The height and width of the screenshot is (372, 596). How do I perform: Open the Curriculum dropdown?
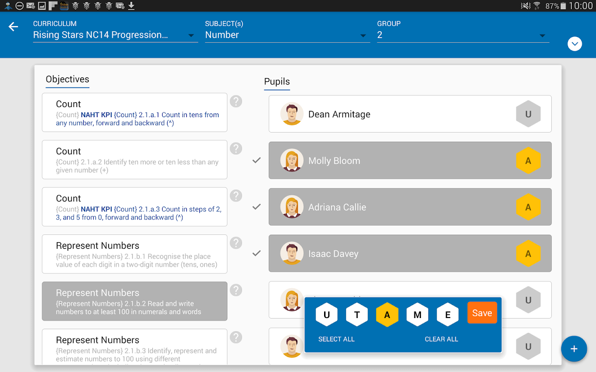click(x=115, y=35)
